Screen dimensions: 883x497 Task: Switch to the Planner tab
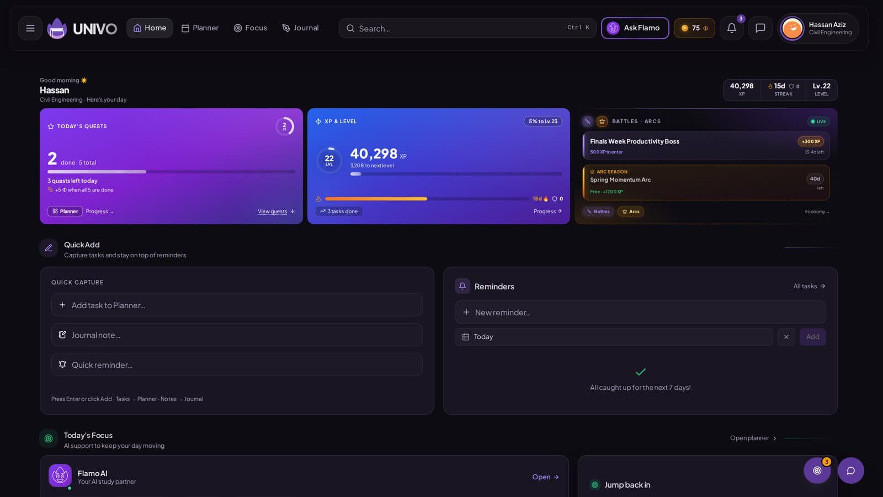pos(200,28)
